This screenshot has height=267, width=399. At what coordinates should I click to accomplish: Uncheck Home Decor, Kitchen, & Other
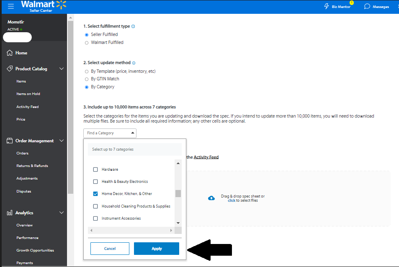coord(95,194)
